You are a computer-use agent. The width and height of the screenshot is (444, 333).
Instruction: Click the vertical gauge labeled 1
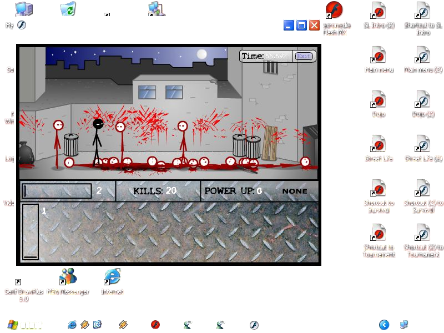(31, 231)
